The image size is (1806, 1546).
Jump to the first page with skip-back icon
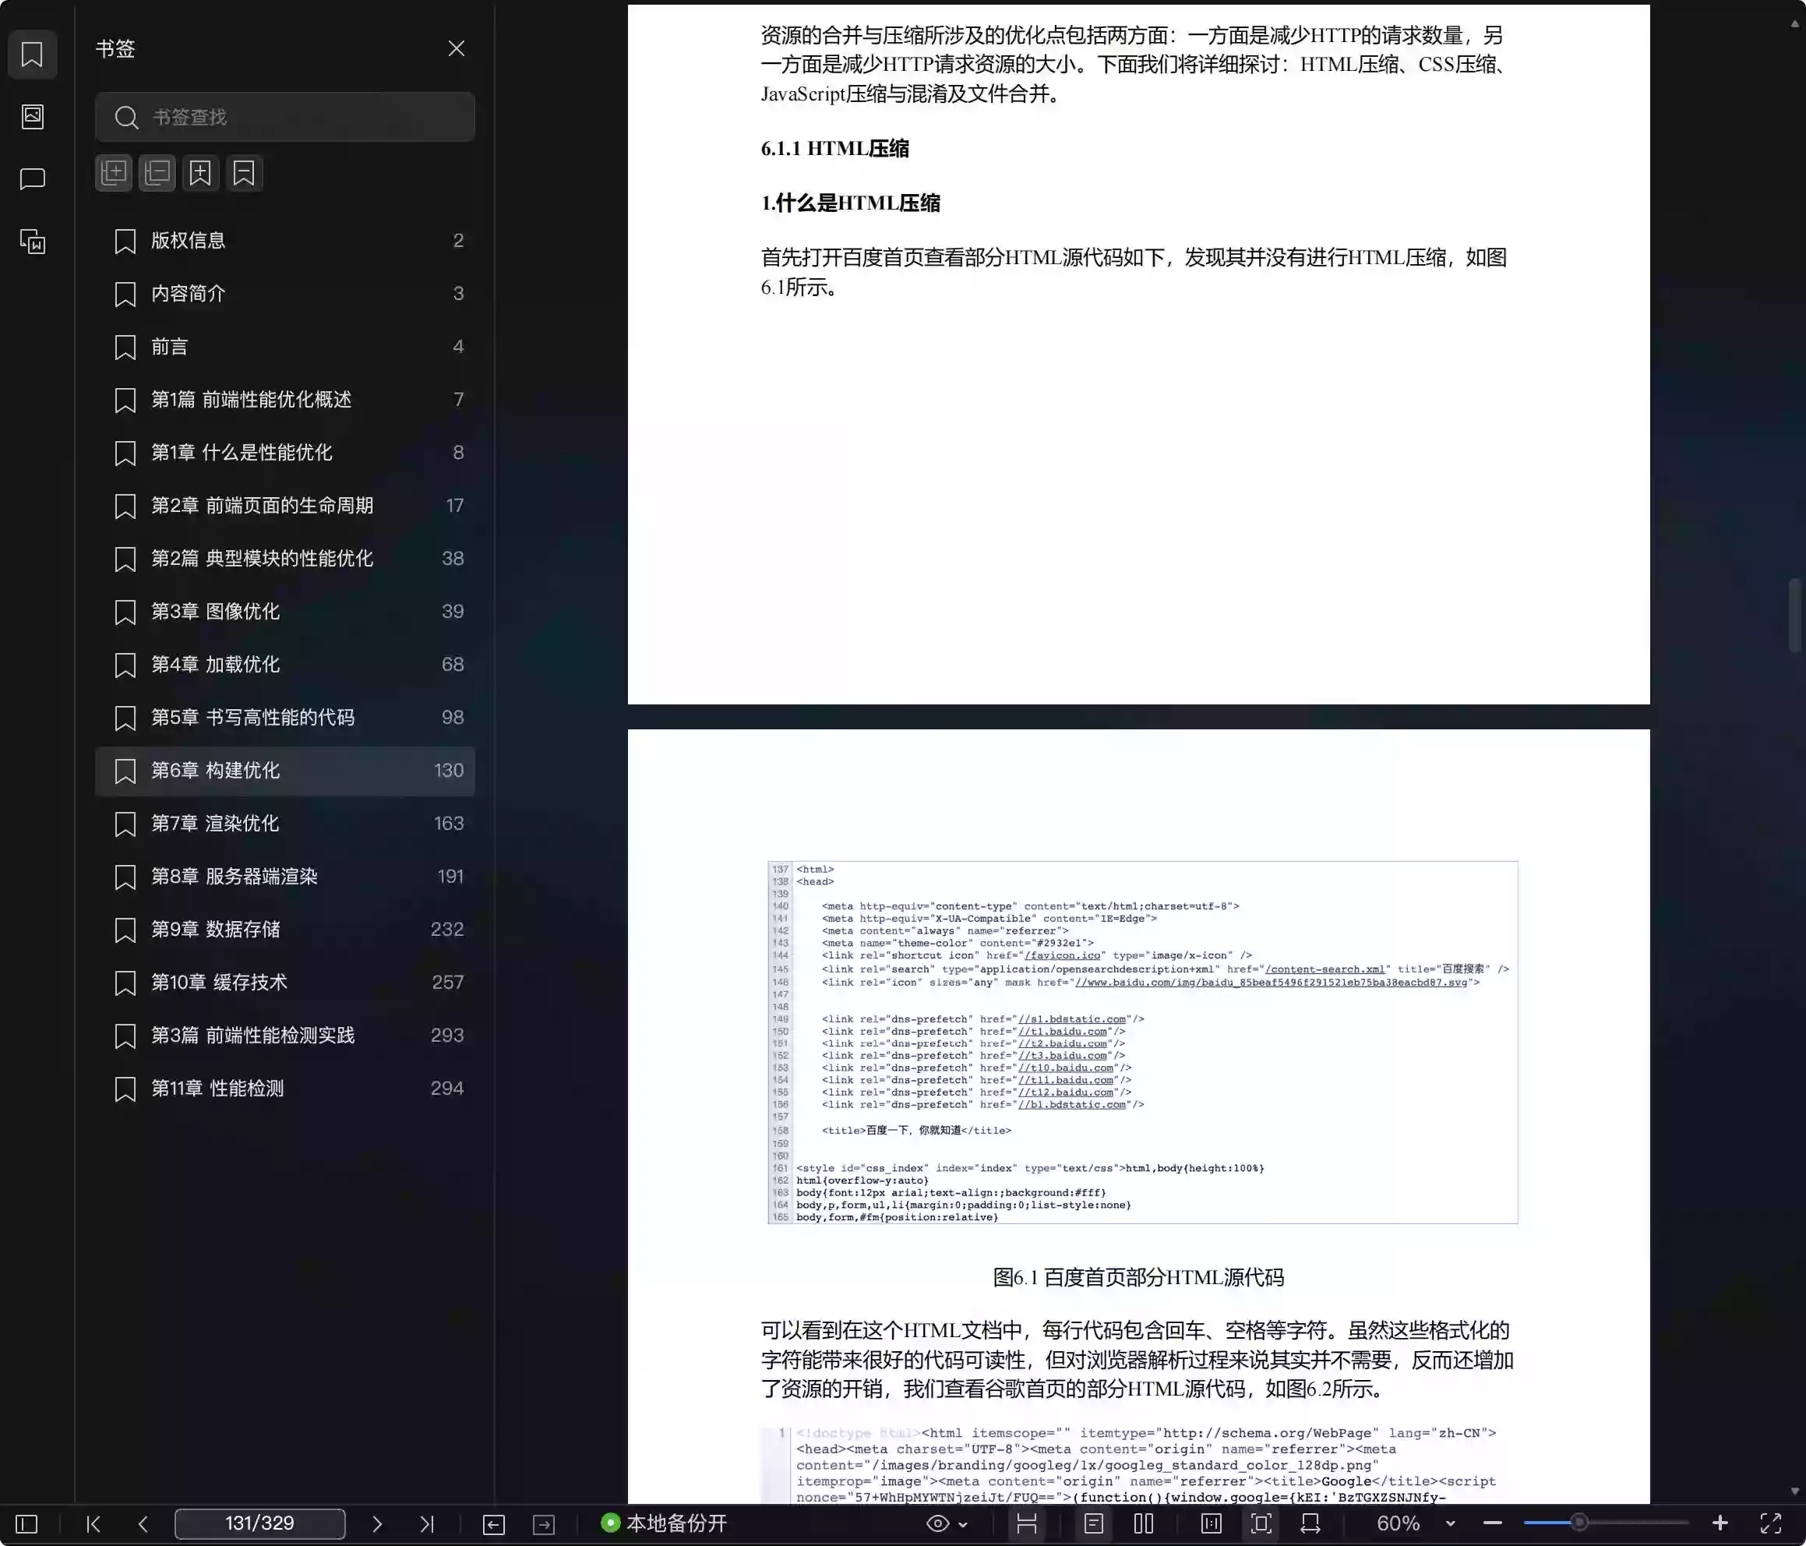tap(93, 1523)
